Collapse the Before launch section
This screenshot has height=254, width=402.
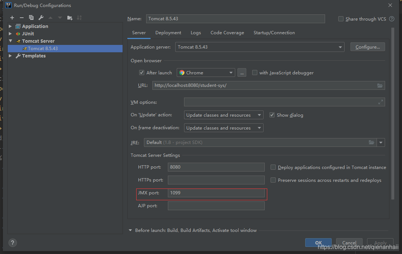[130, 230]
